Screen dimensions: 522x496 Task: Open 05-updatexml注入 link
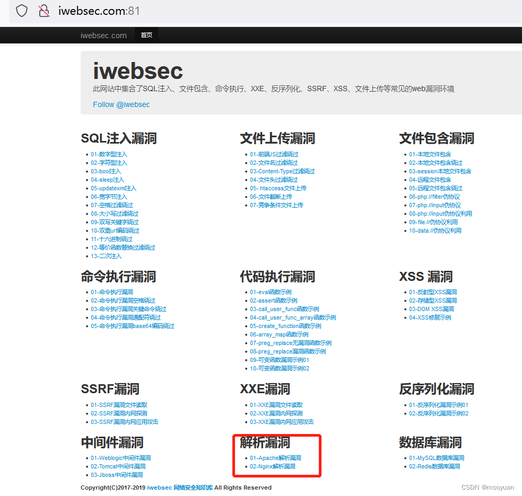point(114,188)
